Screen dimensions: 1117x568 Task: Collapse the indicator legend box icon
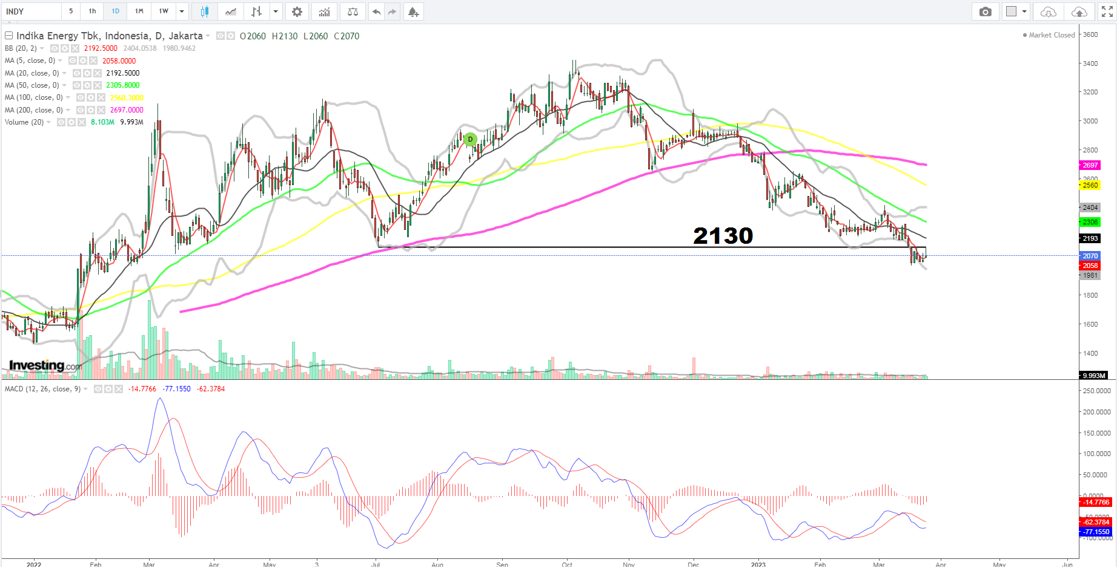(x=8, y=36)
